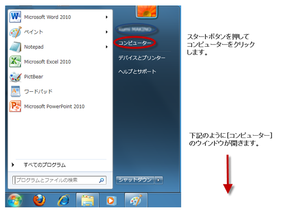Expand the Notepad jump list arrow
Viewport: 286px width, 214px height.
[x=107, y=47]
